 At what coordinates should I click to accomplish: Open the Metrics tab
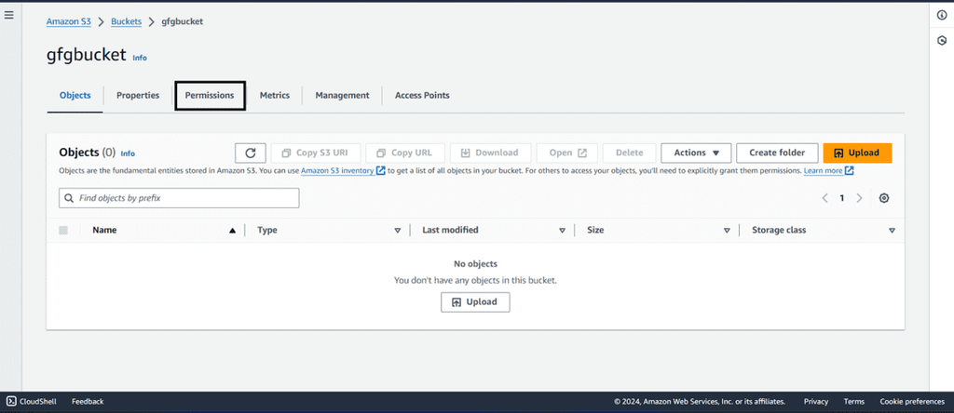tap(275, 96)
